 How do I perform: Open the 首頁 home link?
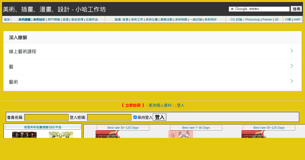point(7,20)
